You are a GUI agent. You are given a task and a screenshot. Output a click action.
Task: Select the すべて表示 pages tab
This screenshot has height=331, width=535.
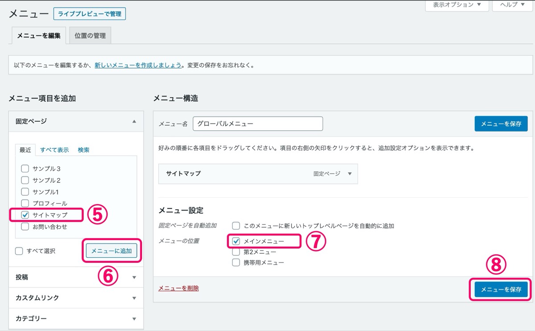click(x=54, y=150)
